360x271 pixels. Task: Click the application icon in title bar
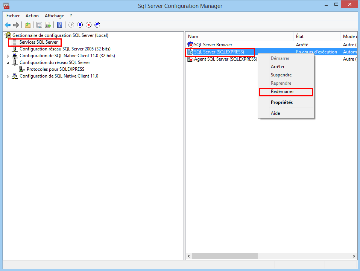6,6
